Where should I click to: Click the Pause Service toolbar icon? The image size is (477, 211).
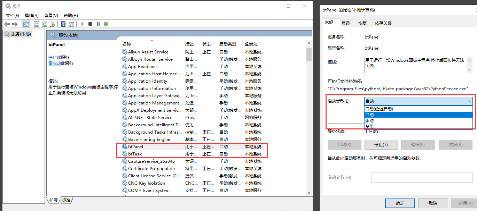(x=98, y=24)
